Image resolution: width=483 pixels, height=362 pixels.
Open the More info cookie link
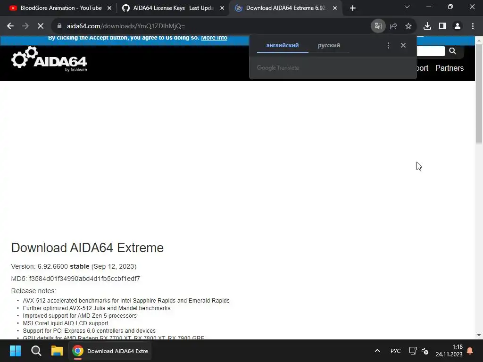coord(214,38)
